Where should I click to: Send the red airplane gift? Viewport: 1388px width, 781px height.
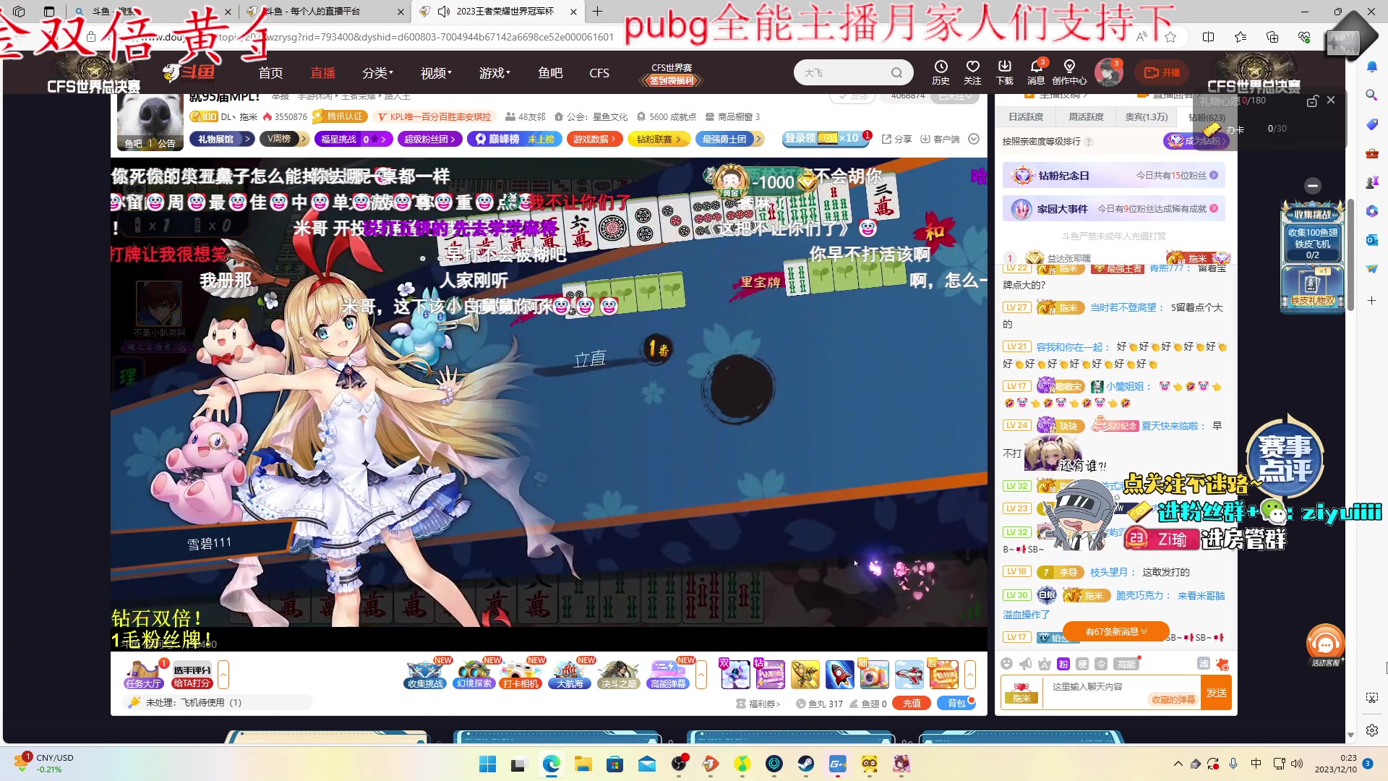click(x=909, y=675)
